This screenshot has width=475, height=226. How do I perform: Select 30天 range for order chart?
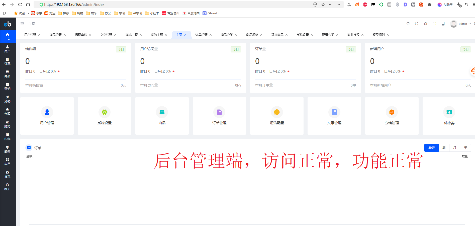[431, 148]
